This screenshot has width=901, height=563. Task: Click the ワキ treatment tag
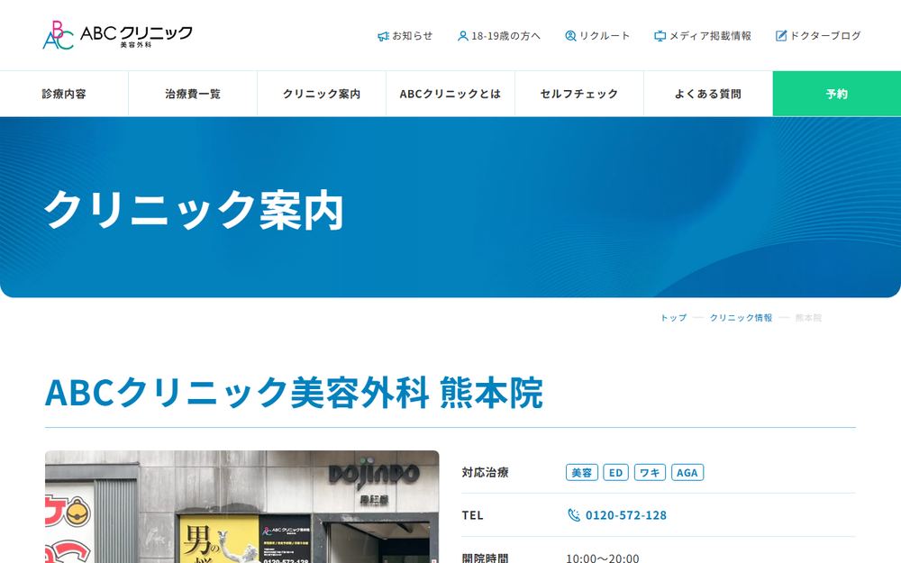[650, 472]
